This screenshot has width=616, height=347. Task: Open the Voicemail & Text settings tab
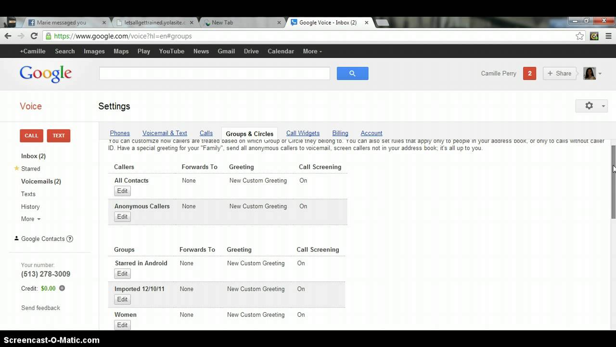click(165, 133)
